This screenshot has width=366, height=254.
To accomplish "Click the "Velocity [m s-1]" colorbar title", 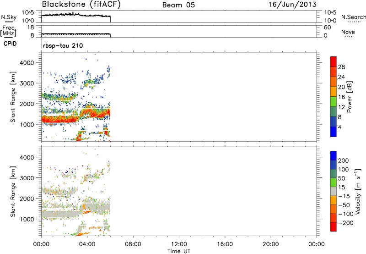I will [x=357, y=191].
